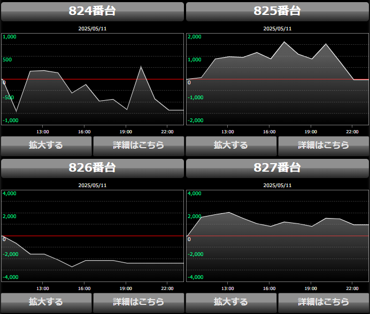Click 詳細はこちら under the 824番台 graph
The height and width of the screenshot is (314, 370).
(138, 146)
